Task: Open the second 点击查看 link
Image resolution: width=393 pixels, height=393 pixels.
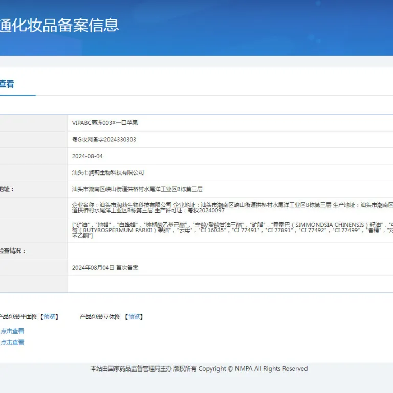Action: point(12,342)
